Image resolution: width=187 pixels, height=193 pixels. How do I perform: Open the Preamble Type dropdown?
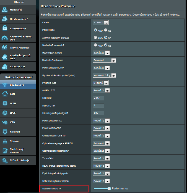click(101, 83)
